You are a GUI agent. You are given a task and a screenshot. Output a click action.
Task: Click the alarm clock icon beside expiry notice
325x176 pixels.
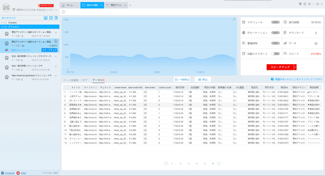coord(14,10)
